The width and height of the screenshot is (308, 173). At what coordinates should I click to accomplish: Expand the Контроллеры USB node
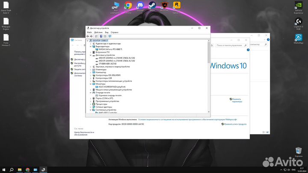pos(91,78)
